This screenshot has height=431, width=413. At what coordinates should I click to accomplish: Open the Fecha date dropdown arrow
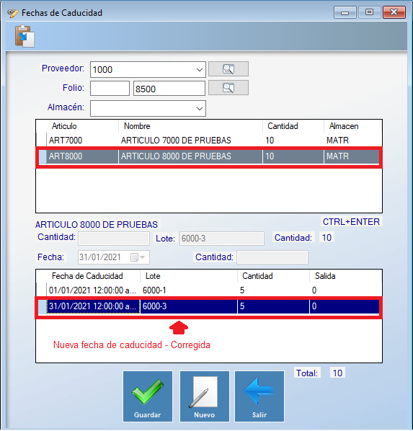tap(143, 257)
